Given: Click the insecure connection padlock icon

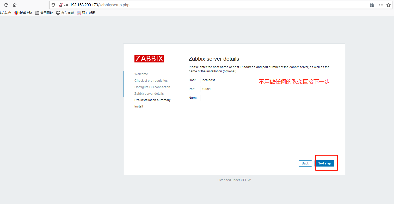Looking at the screenshot, I should click(60, 5).
